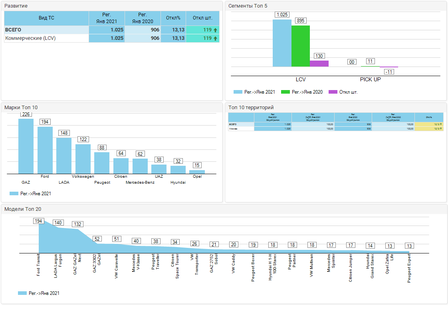Sort by Откл% column in Развитие table
Screen dimensions: 448x316
point(173,18)
